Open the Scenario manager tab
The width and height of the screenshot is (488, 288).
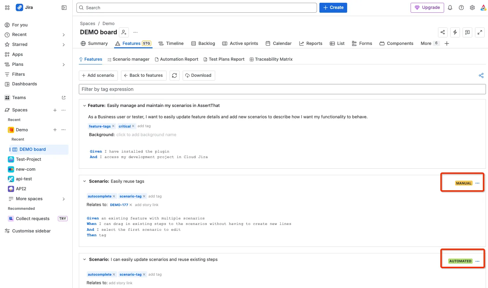click(128, 59)
